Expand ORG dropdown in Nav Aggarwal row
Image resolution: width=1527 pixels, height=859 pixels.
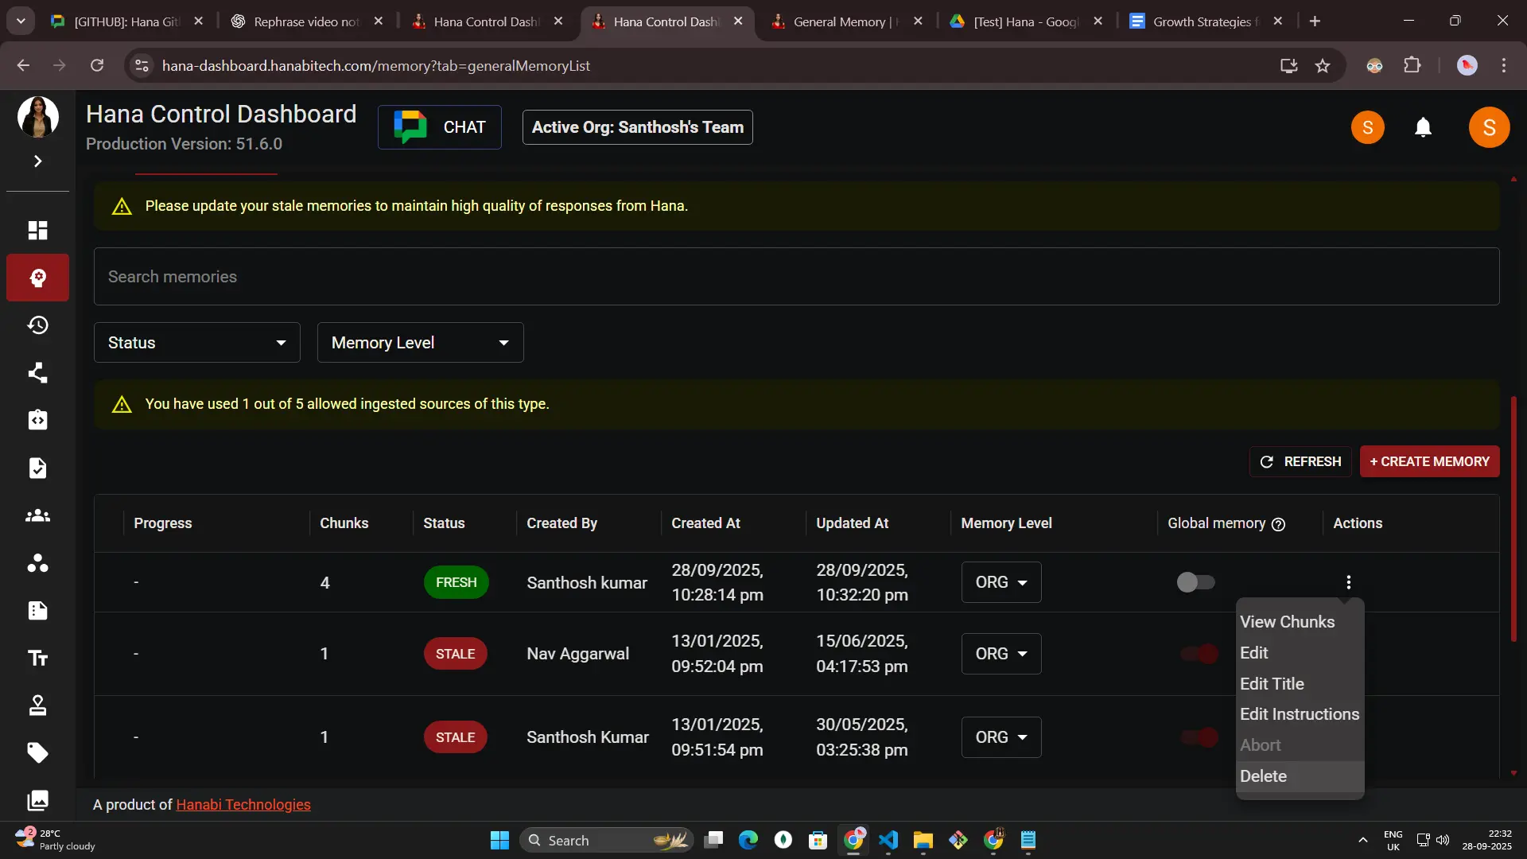click(x=1001, y=654)
